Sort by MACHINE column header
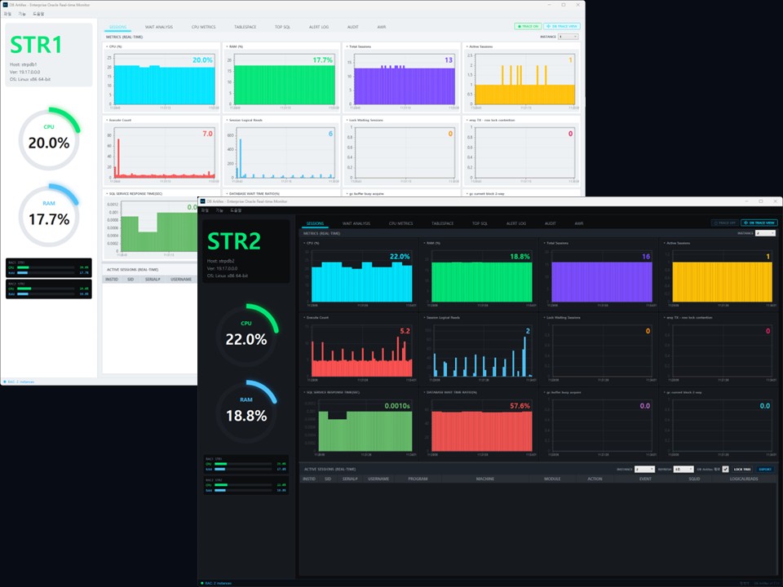Screen dimensions: 783x587 484,479
